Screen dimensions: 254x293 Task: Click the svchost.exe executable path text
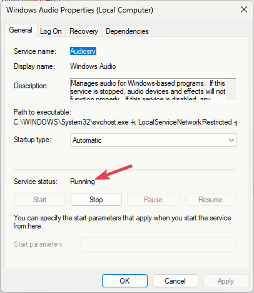click(x=125, y=122)
